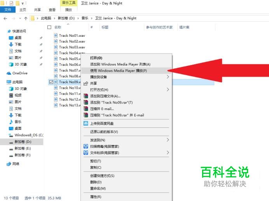The image size is (269, 201).
Task: Sort by 参与创作的艺术家 column header
Action: pyautogui.click(x=159, y=27)
